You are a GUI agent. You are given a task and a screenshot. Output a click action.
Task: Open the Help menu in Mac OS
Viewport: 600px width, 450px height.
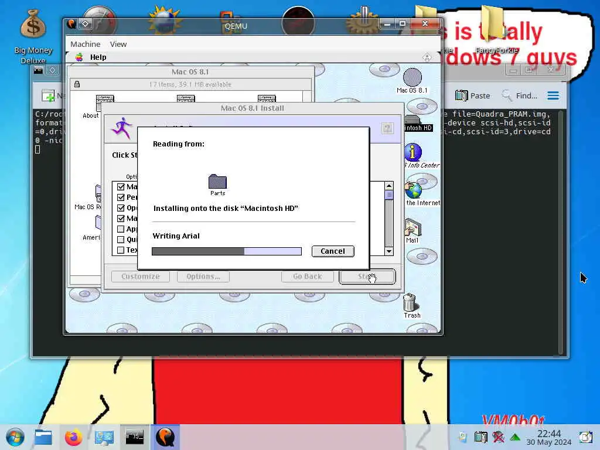pyautogui.click(x=98, y=57)
